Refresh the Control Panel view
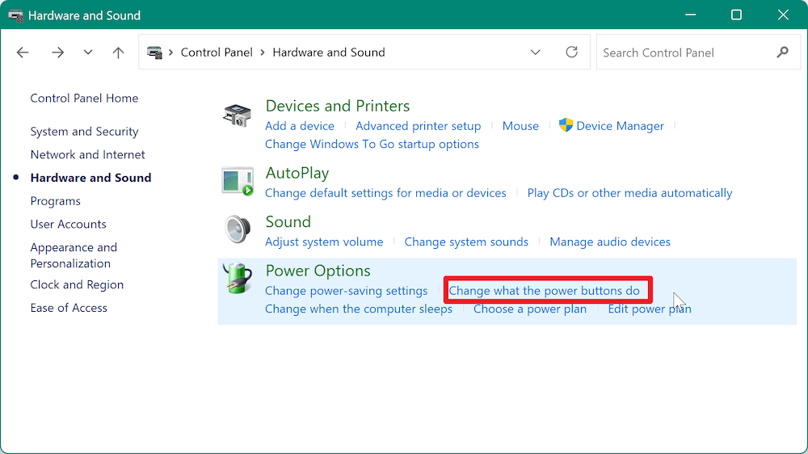 [x=572, y=53]
